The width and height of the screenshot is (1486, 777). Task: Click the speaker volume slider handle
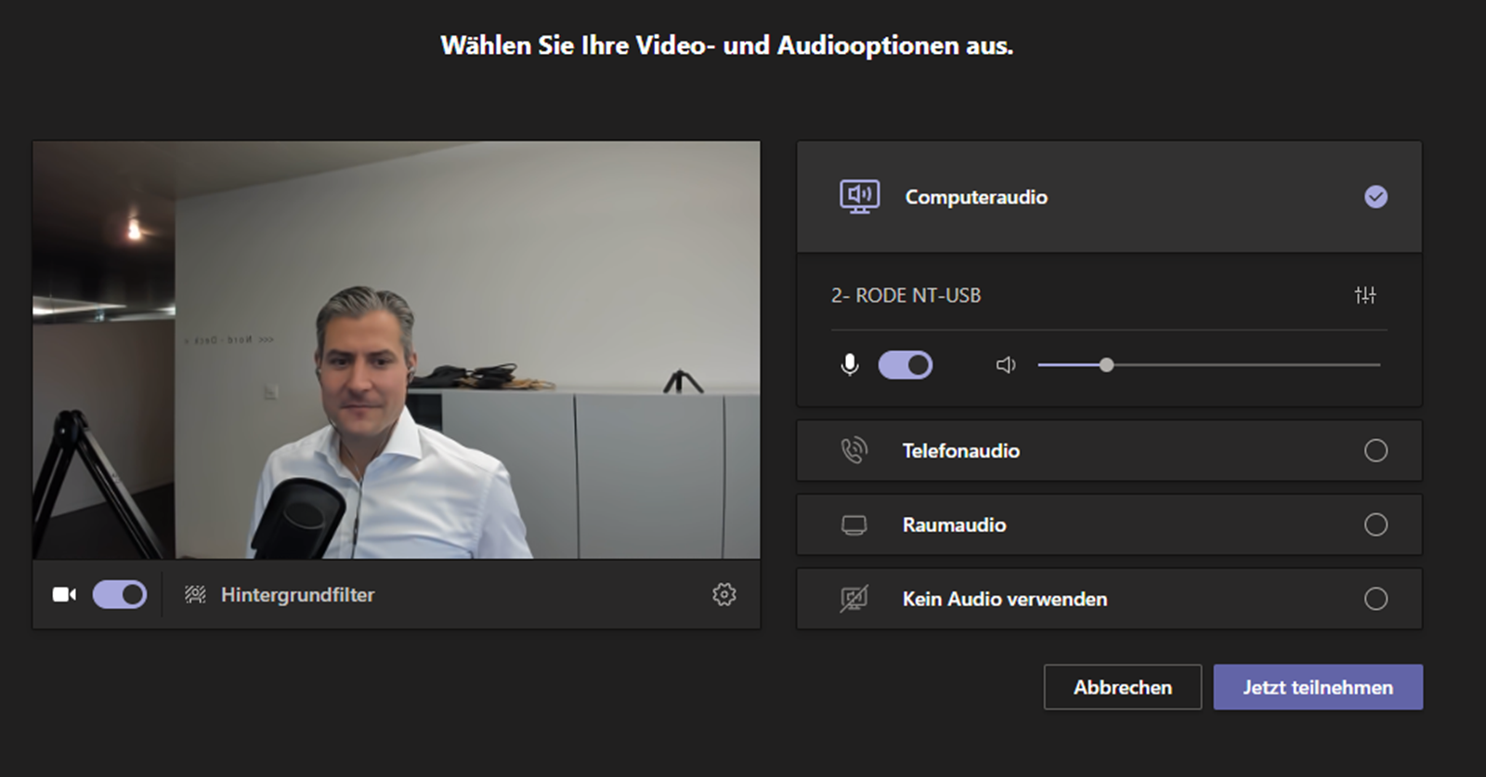click(1106, 365)
